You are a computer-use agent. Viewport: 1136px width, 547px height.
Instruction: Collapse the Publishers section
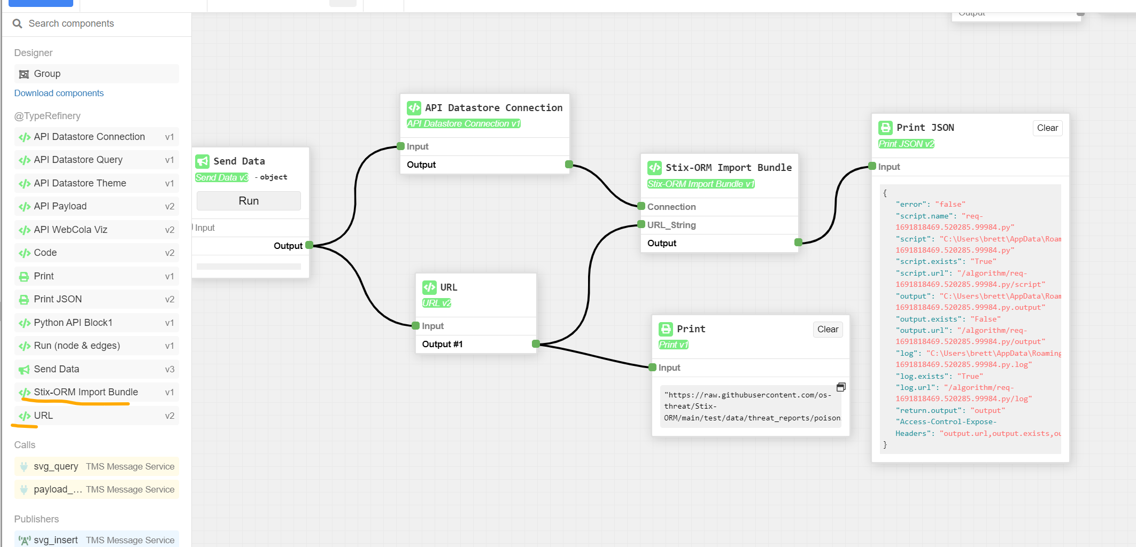(36, 519)
